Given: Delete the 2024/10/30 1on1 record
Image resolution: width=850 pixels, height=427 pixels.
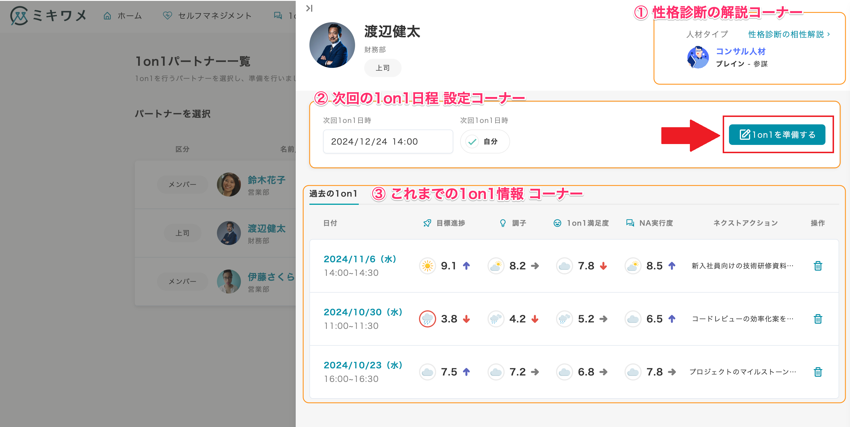Looking at the screenshot, I should pos(817,319).
